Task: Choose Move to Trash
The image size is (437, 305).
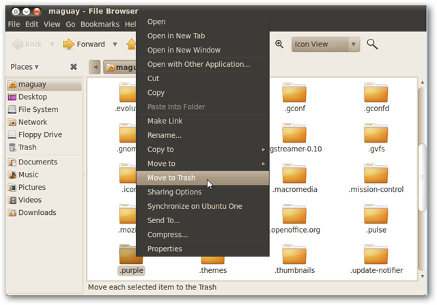Action: 203,178
